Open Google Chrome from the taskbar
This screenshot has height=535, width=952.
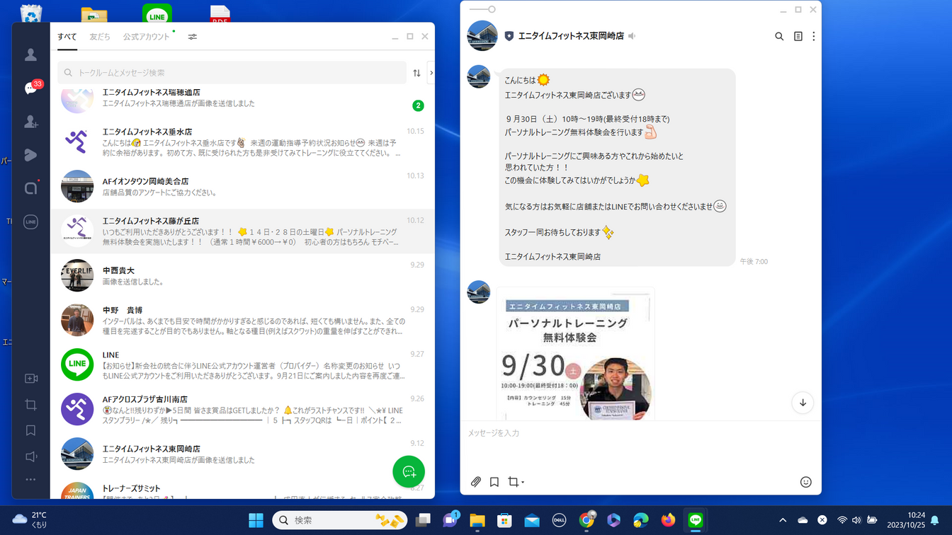(x=586, y=520)
